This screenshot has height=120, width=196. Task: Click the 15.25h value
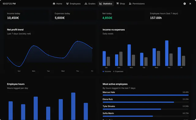tap(186, 99)
